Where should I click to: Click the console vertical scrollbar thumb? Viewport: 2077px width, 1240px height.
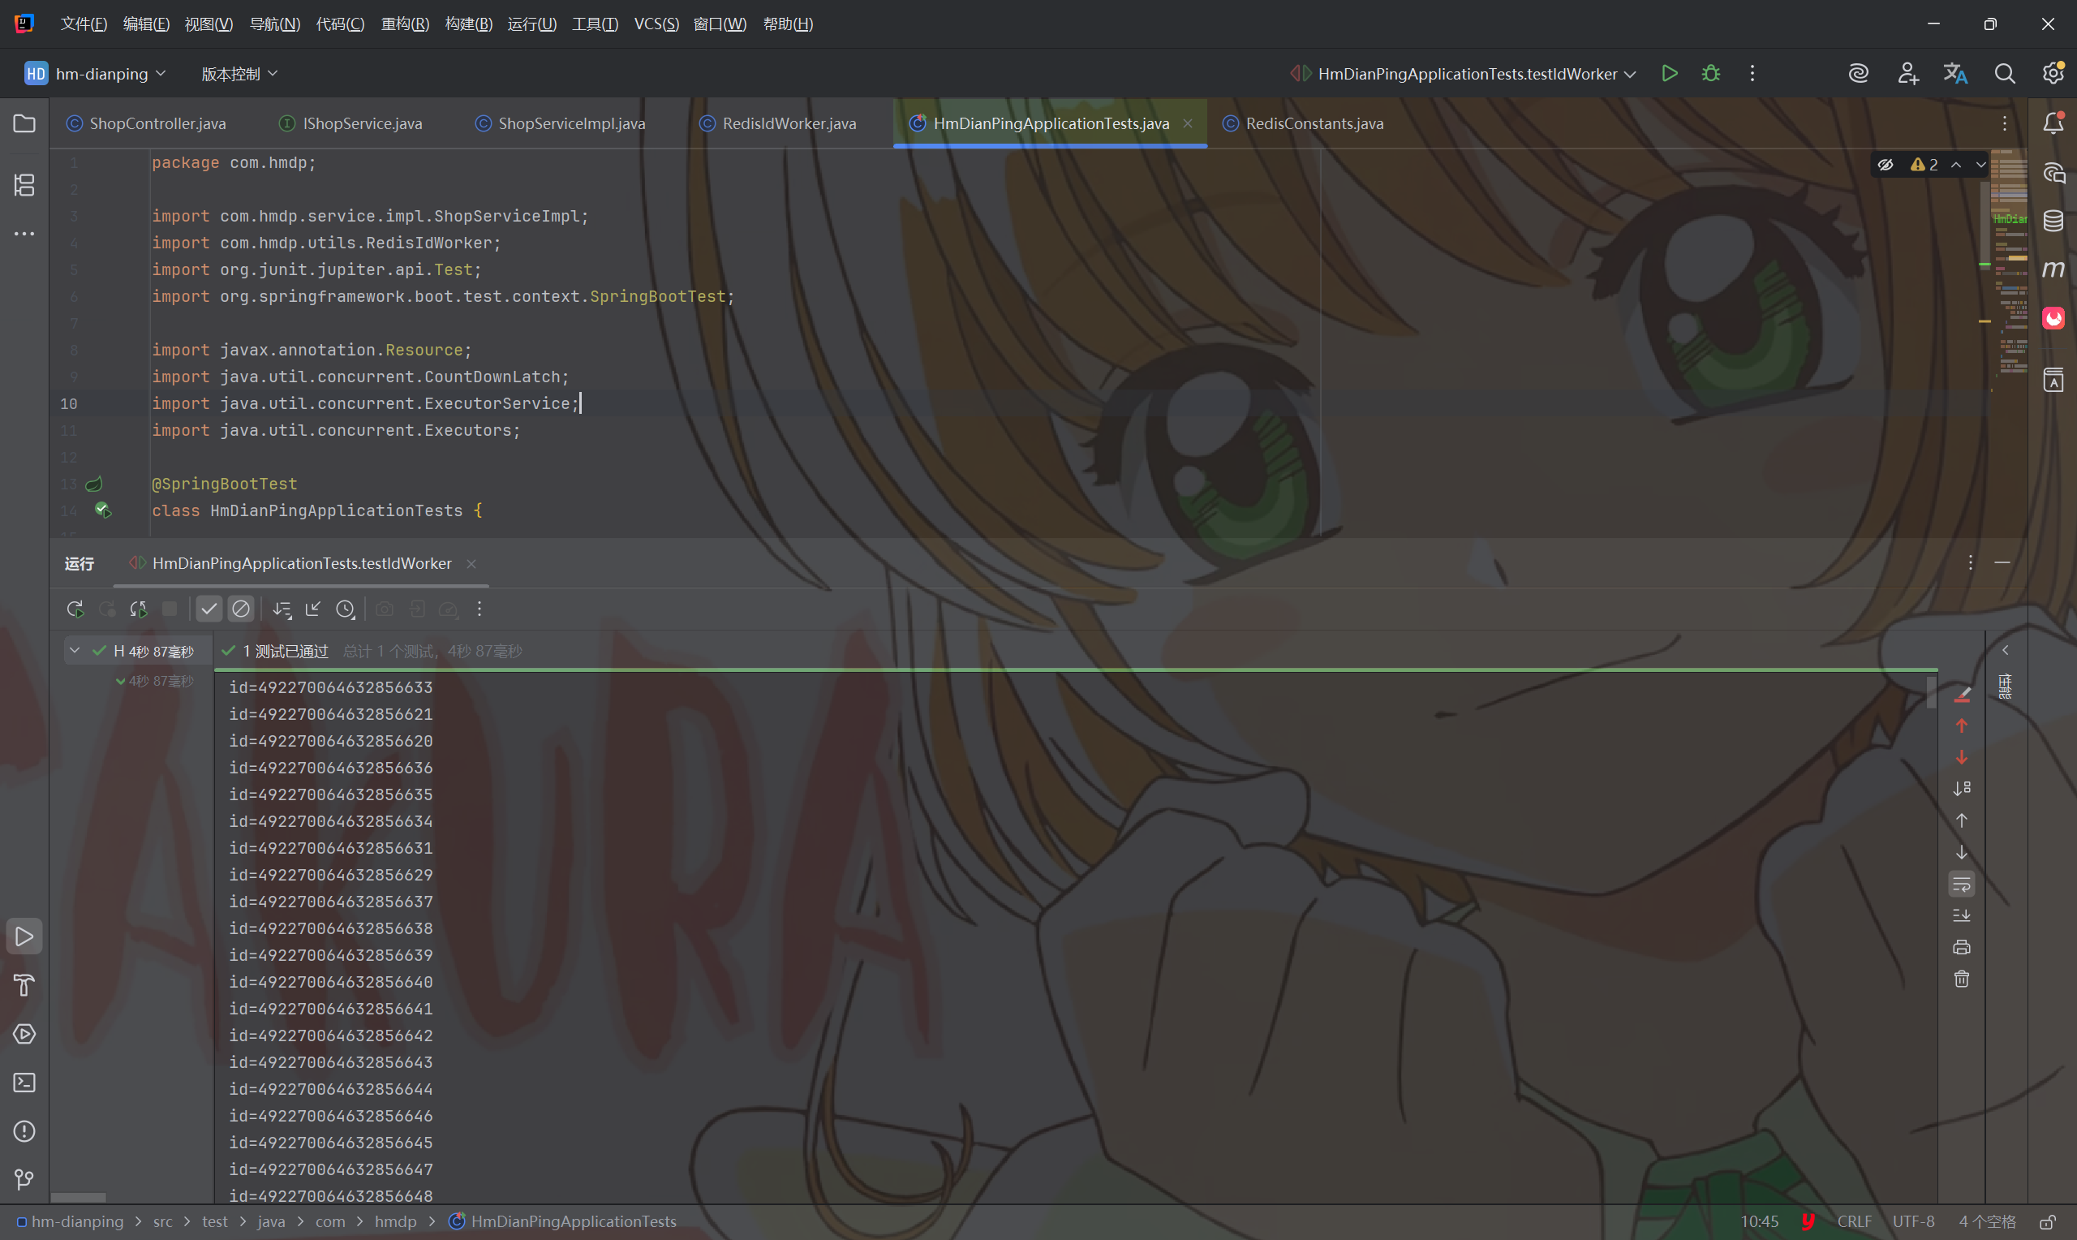1931,693
